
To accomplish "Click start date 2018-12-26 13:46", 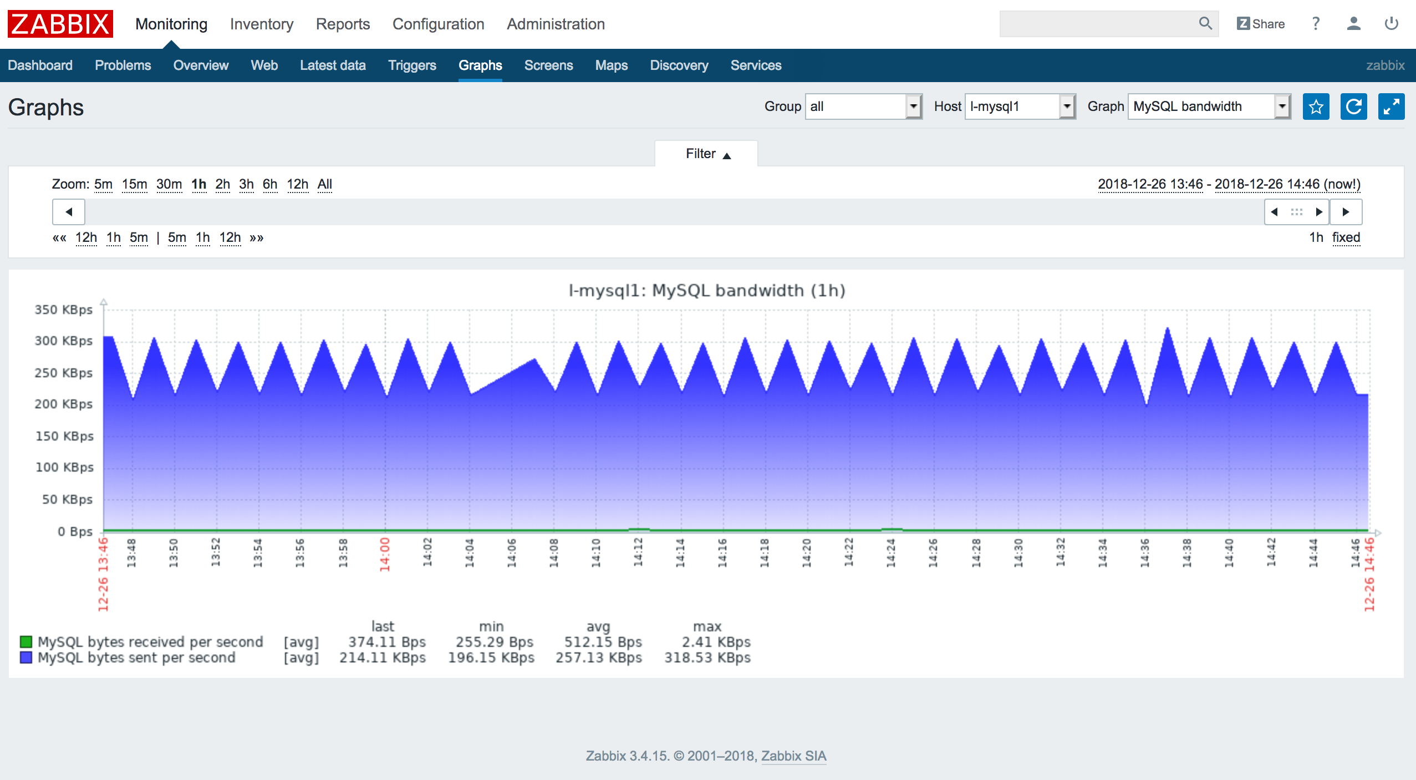I will (x=1150, y=184).
